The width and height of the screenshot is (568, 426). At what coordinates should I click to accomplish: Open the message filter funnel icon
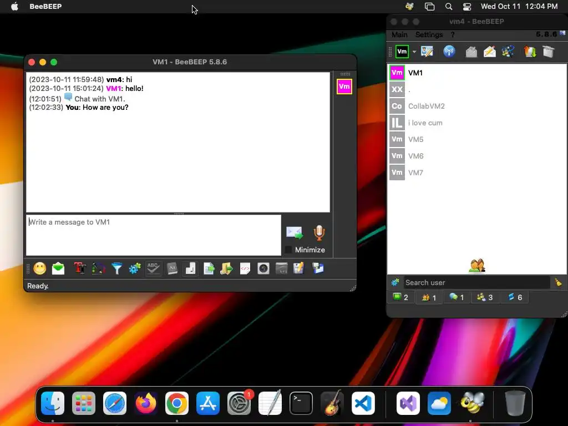(x=116, y=268)
